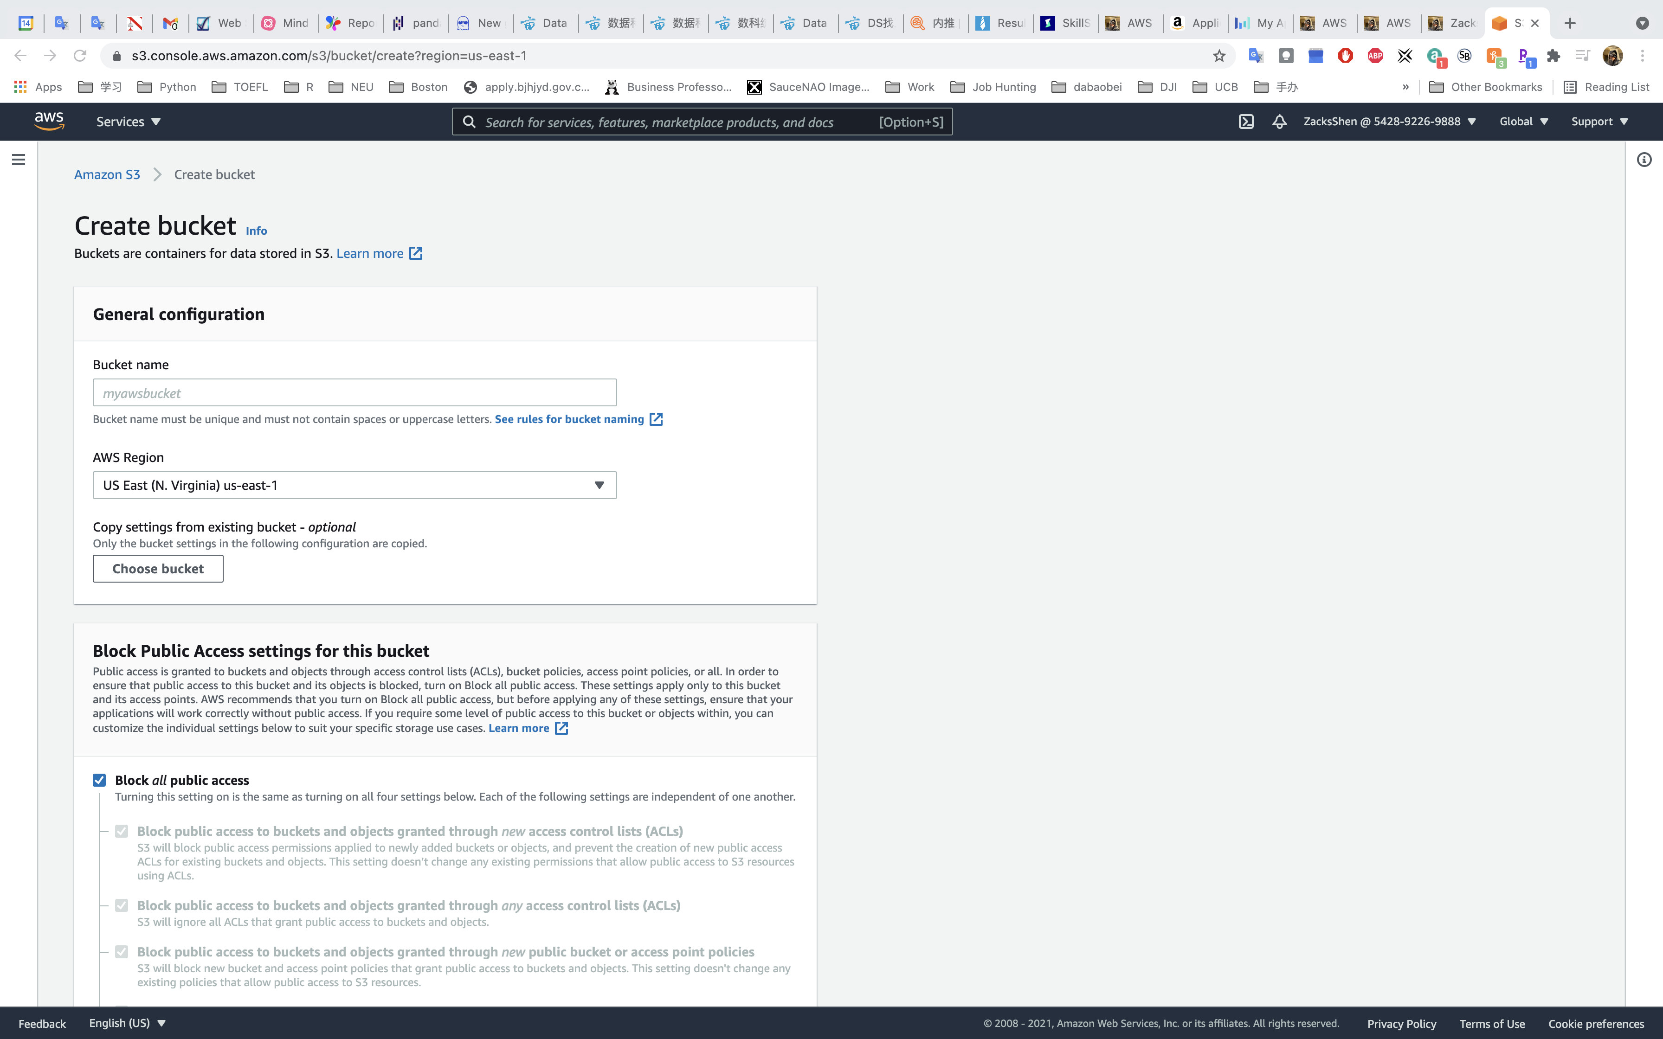Toggle block public access via new ACLs checkbox
Image resolution: width=1663 pixels, height=1039 pixels.
(x=122, y=832)
